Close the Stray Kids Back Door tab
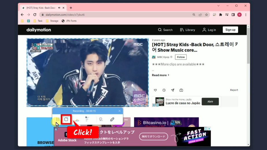 (64, 8)
